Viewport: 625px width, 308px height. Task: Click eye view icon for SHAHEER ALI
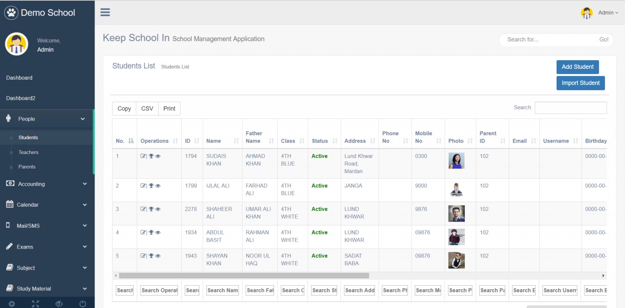(x=158, y=209)
